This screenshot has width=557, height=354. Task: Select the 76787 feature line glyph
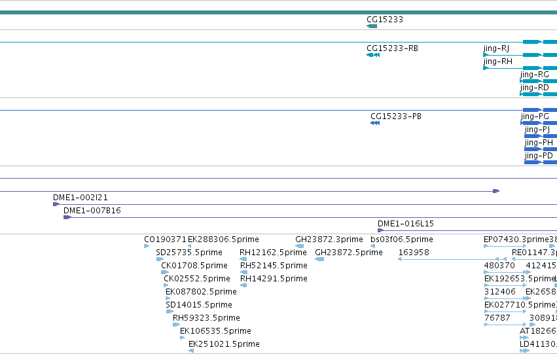(x=505, y=325)
